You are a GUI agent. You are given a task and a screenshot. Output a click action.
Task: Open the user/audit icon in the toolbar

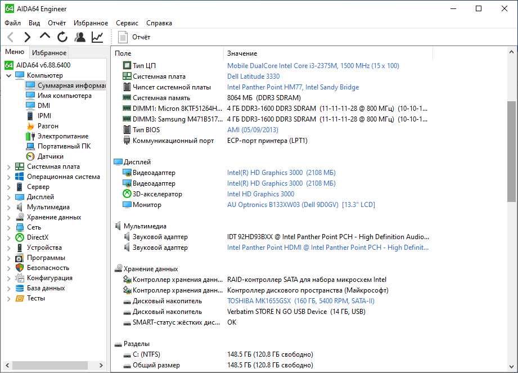coord(80,37)
